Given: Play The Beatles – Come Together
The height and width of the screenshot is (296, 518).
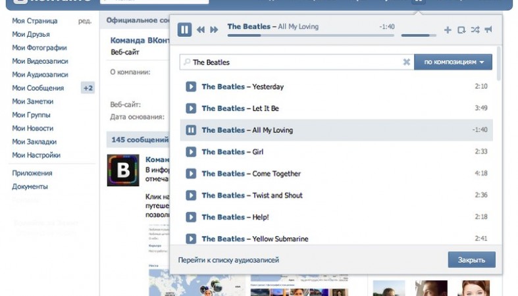Looking at the screenshot, I should [x=191, y=174].
